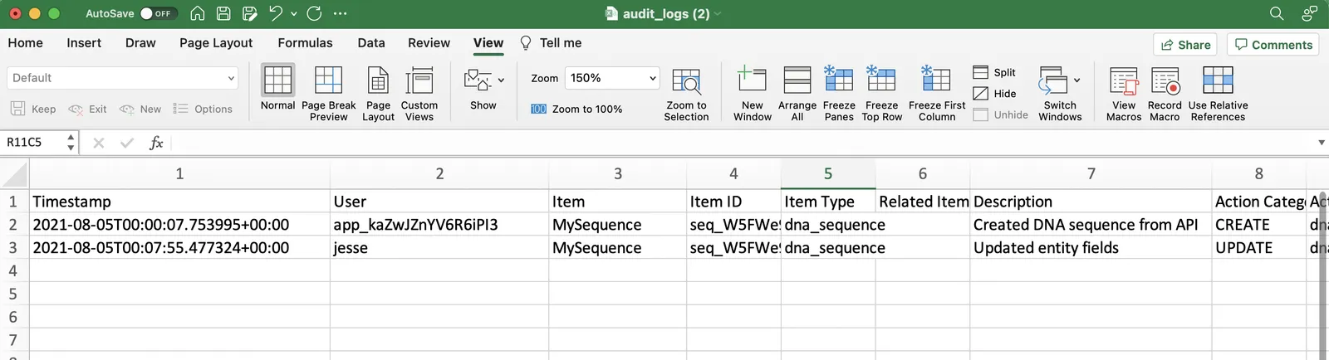
Task: Click Zoom to Selection
Action: tap(686, 94)
